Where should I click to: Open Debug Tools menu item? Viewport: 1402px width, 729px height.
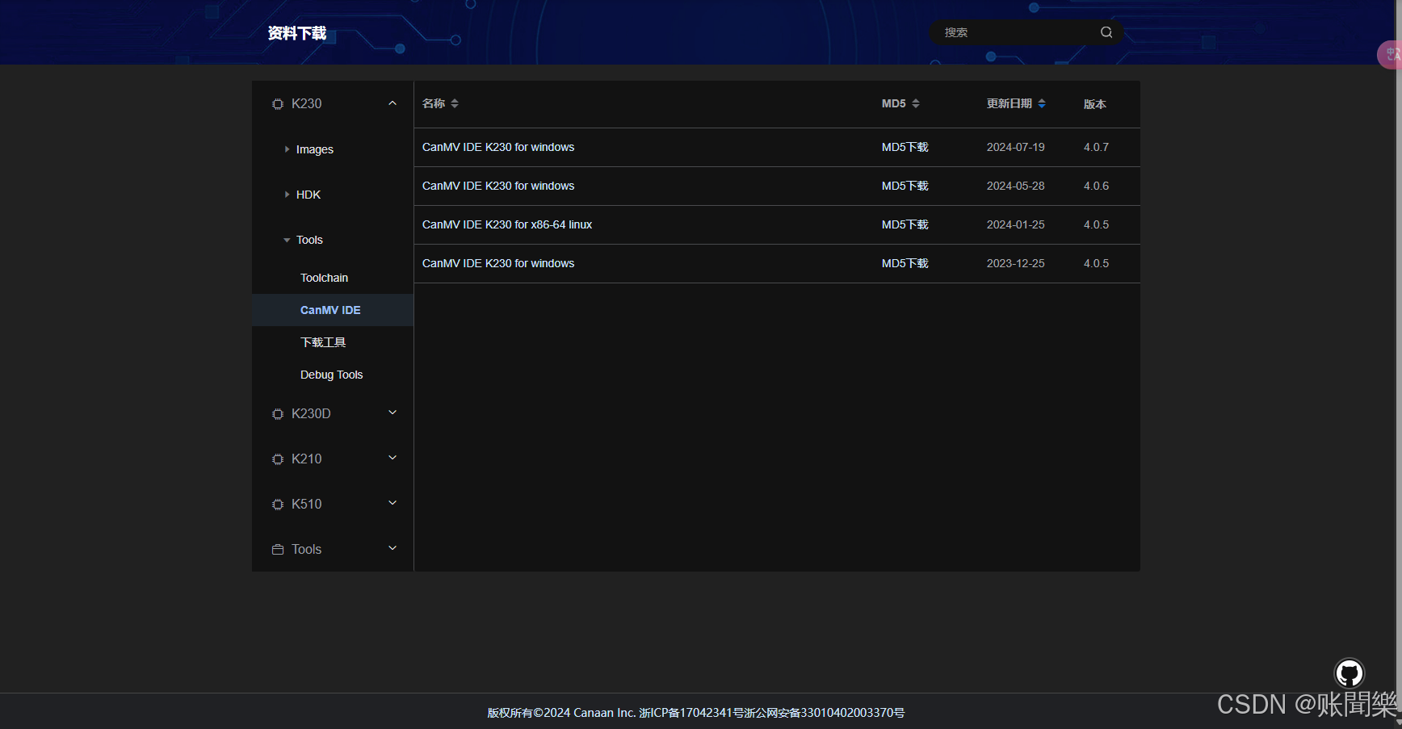pyautogui.click(x=331, y=375)
